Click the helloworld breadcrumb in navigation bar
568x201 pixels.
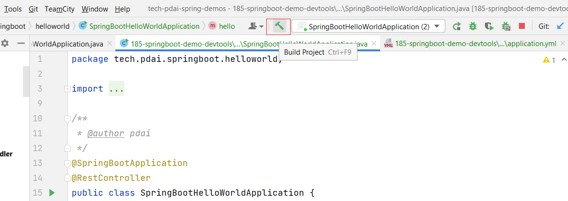[53, 26]
